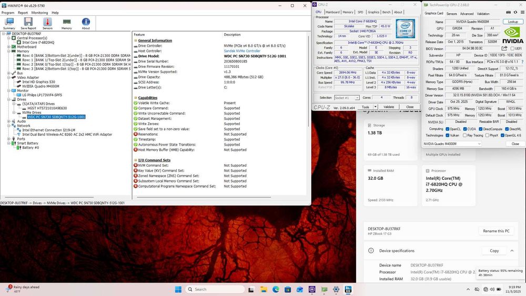The height and width of the screenshot is (296, 526).
Task: Click the Copy button for Device specifications
Action: pyautogui.click(x=494, y=251)
